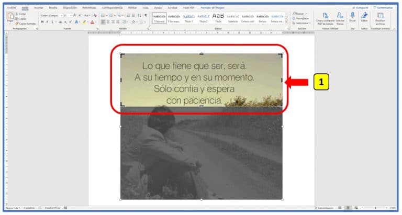
Task: Apply the Normal style
Action: [159, 18]
